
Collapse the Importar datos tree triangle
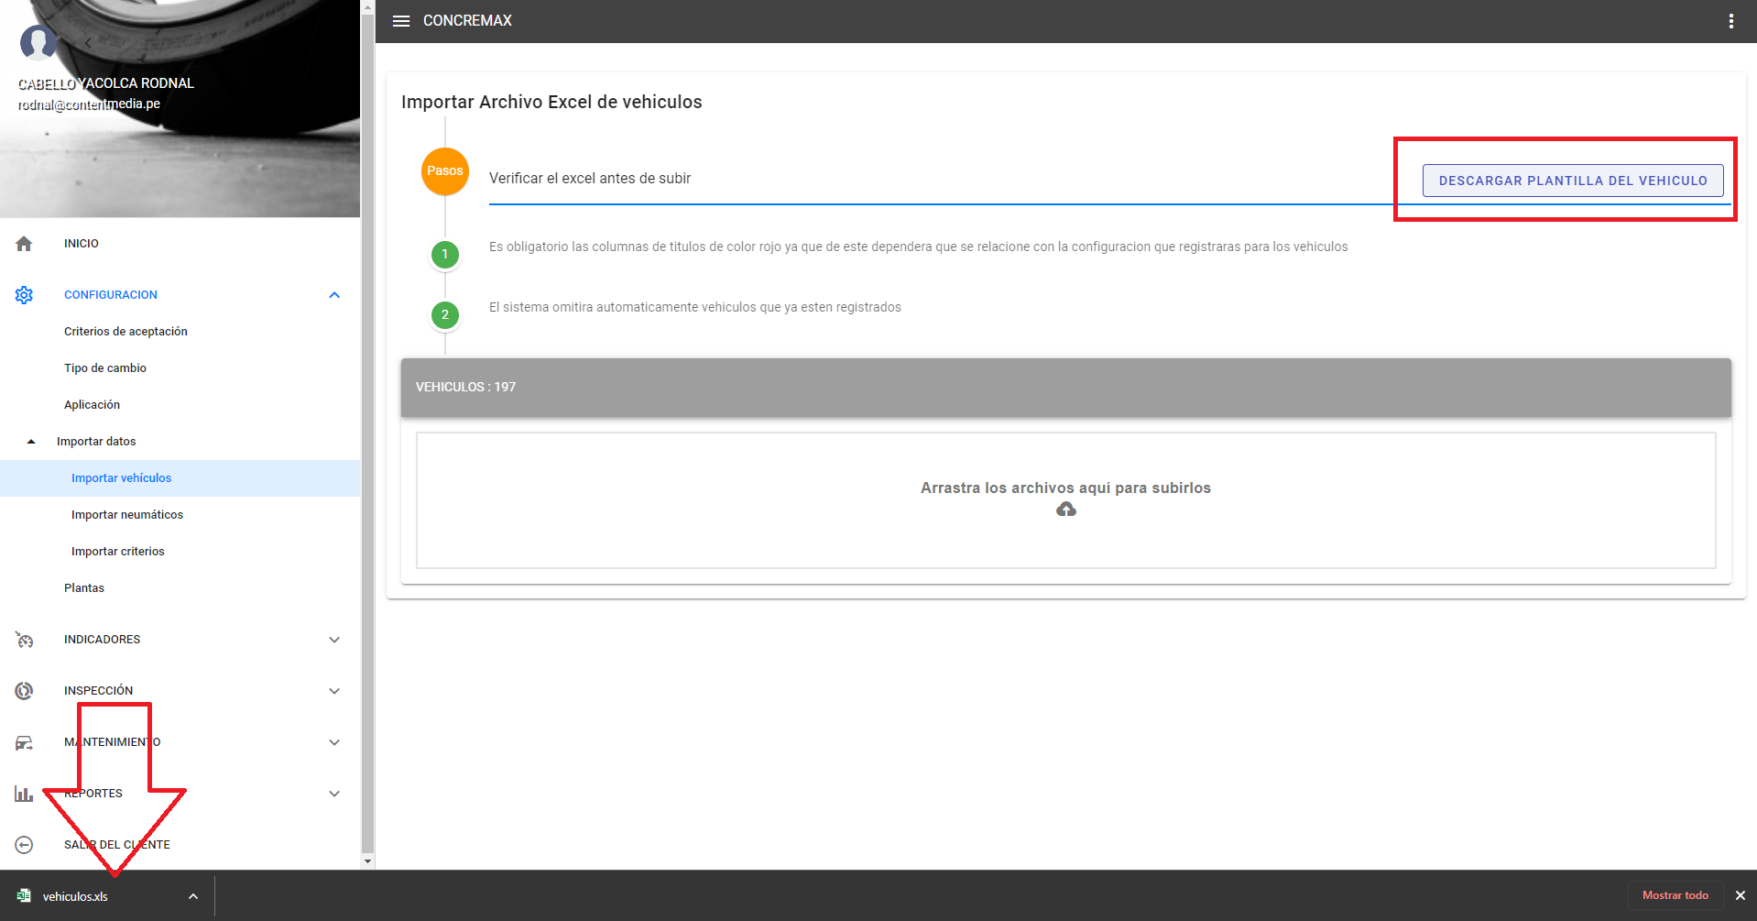(31, 442)
